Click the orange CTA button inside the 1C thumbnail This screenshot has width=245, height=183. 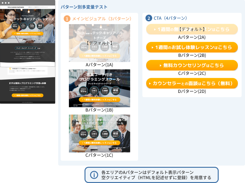(99, 143)
